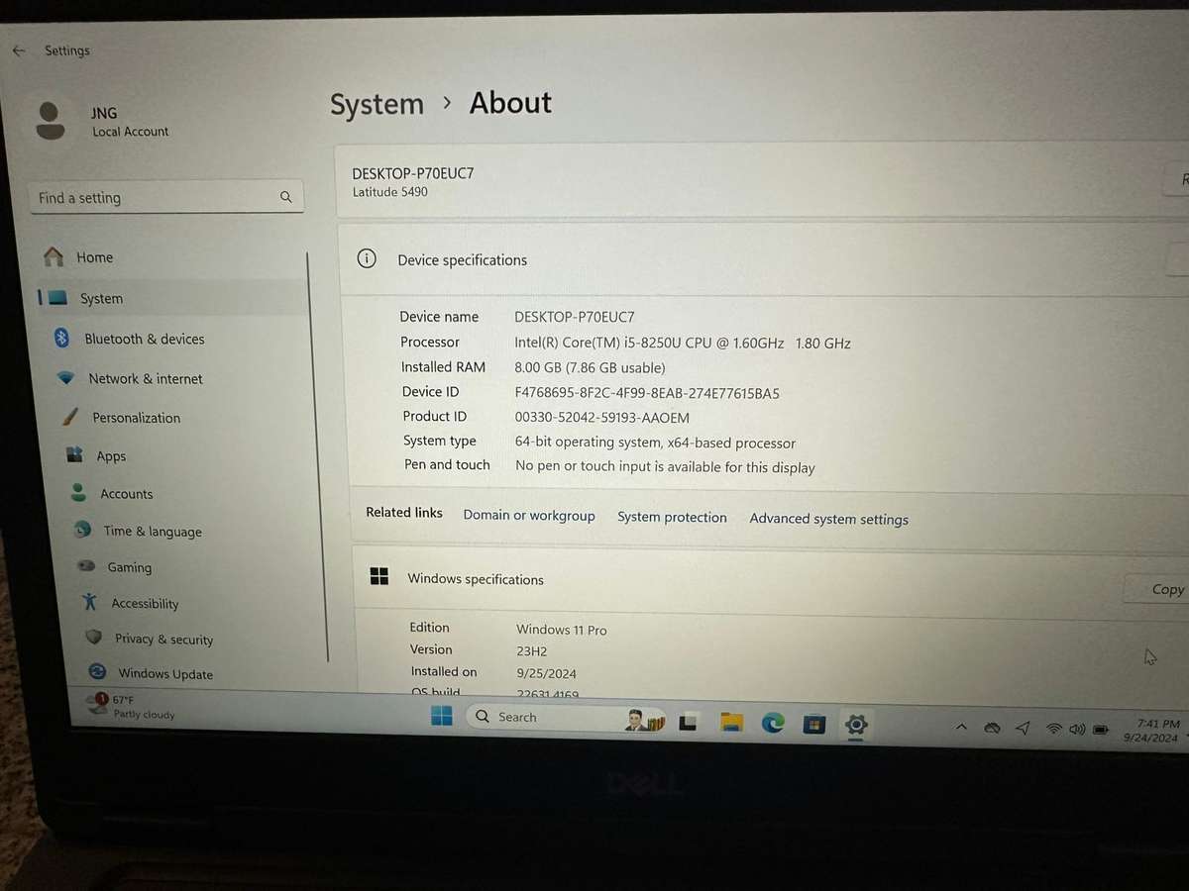Click the Network & internet globe icon
The image size is (1189, 891).
[x=64, y=378]
